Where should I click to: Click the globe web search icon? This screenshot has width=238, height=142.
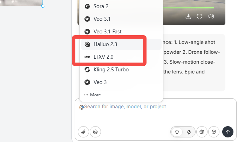pos(202,132)
